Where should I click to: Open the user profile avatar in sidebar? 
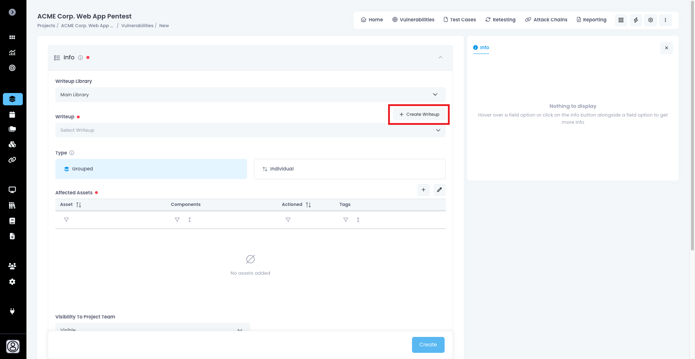point(13,346)
